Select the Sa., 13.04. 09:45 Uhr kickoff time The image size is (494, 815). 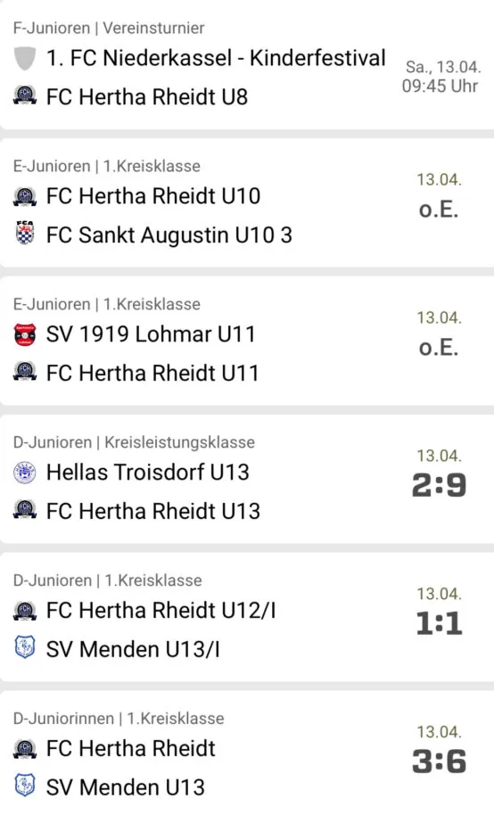pos(440,76)
